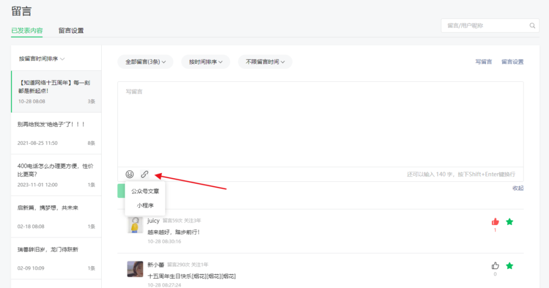This screenshot has height=288, width=549.
Task: Choose 公众号文章 from link menu
Action: pyautogui.click(x=145, y=191)
